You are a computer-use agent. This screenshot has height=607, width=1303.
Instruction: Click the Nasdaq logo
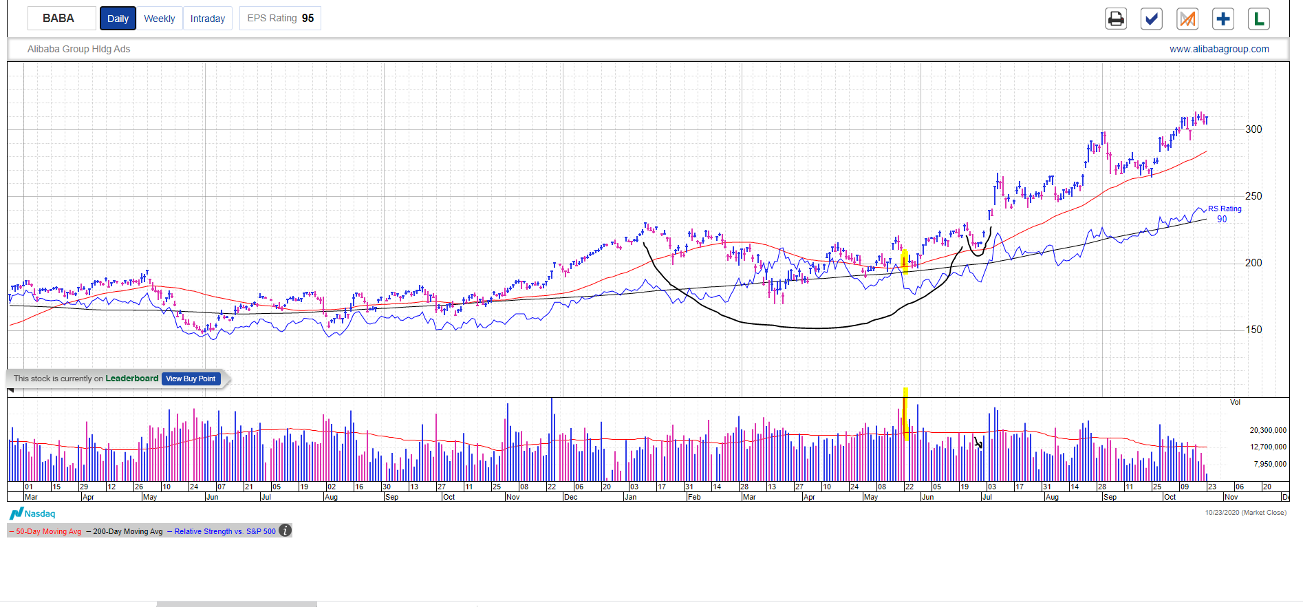click(x=32, y=513)
